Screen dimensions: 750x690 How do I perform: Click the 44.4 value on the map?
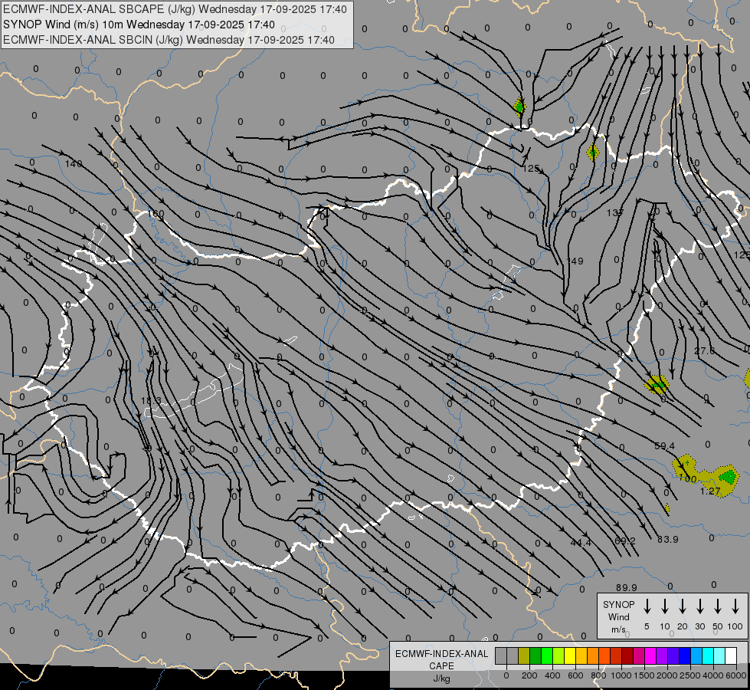pos(581,543)
